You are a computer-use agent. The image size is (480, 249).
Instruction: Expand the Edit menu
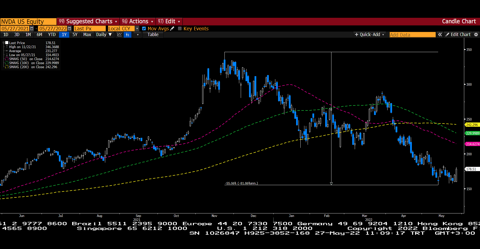coord(169,21)
